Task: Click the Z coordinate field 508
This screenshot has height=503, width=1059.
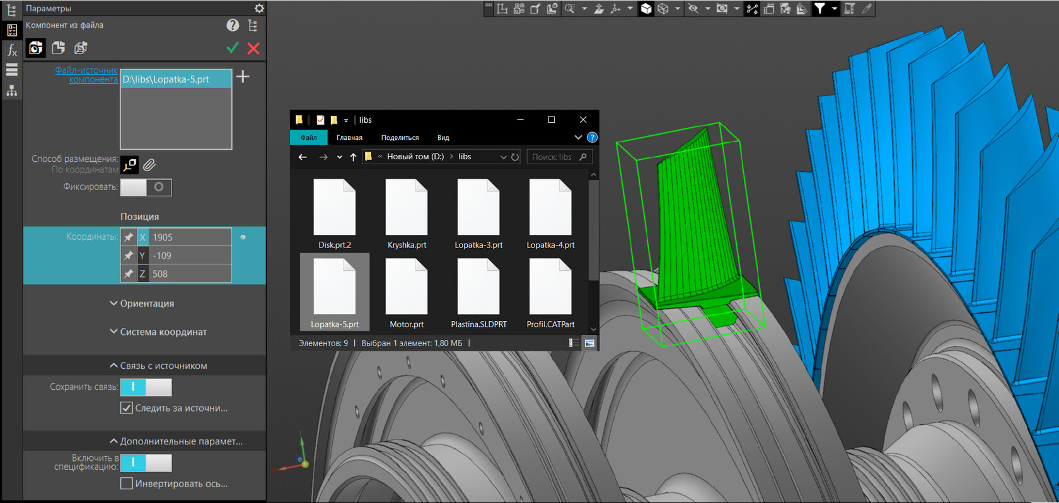Action: click(x=190, y=274)
